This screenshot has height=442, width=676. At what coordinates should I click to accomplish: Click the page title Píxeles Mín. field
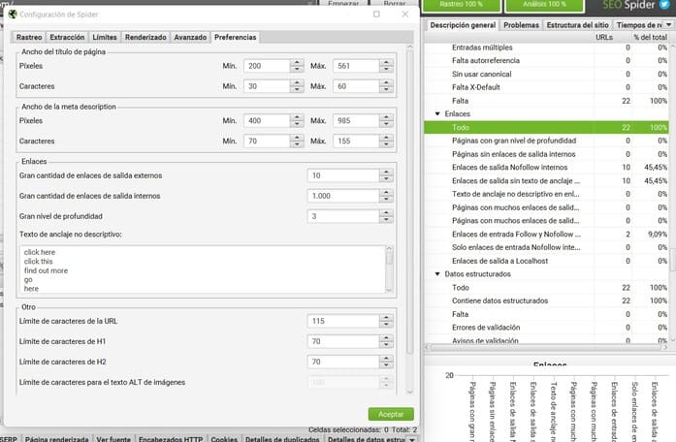click(267, 66)
